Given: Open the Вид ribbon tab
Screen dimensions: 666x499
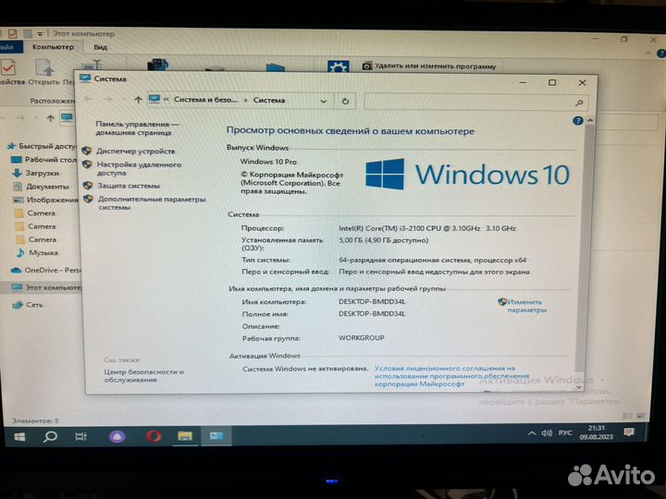Looking at the screenshot, I should (100, 46).
